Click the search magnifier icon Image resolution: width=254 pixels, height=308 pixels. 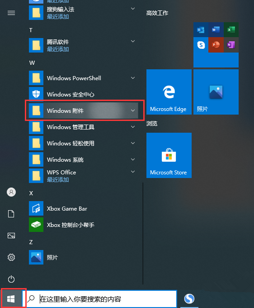tap(31, 299)
